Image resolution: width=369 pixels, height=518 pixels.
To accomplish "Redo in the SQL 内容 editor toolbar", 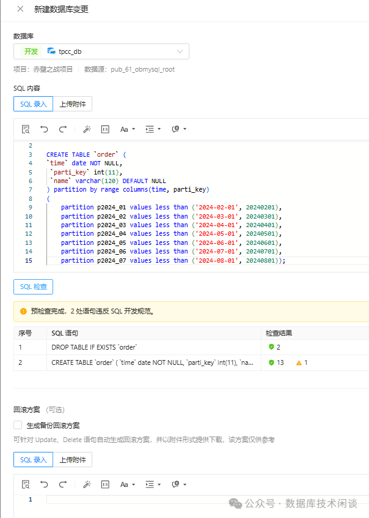I will (x=63, y=129).
